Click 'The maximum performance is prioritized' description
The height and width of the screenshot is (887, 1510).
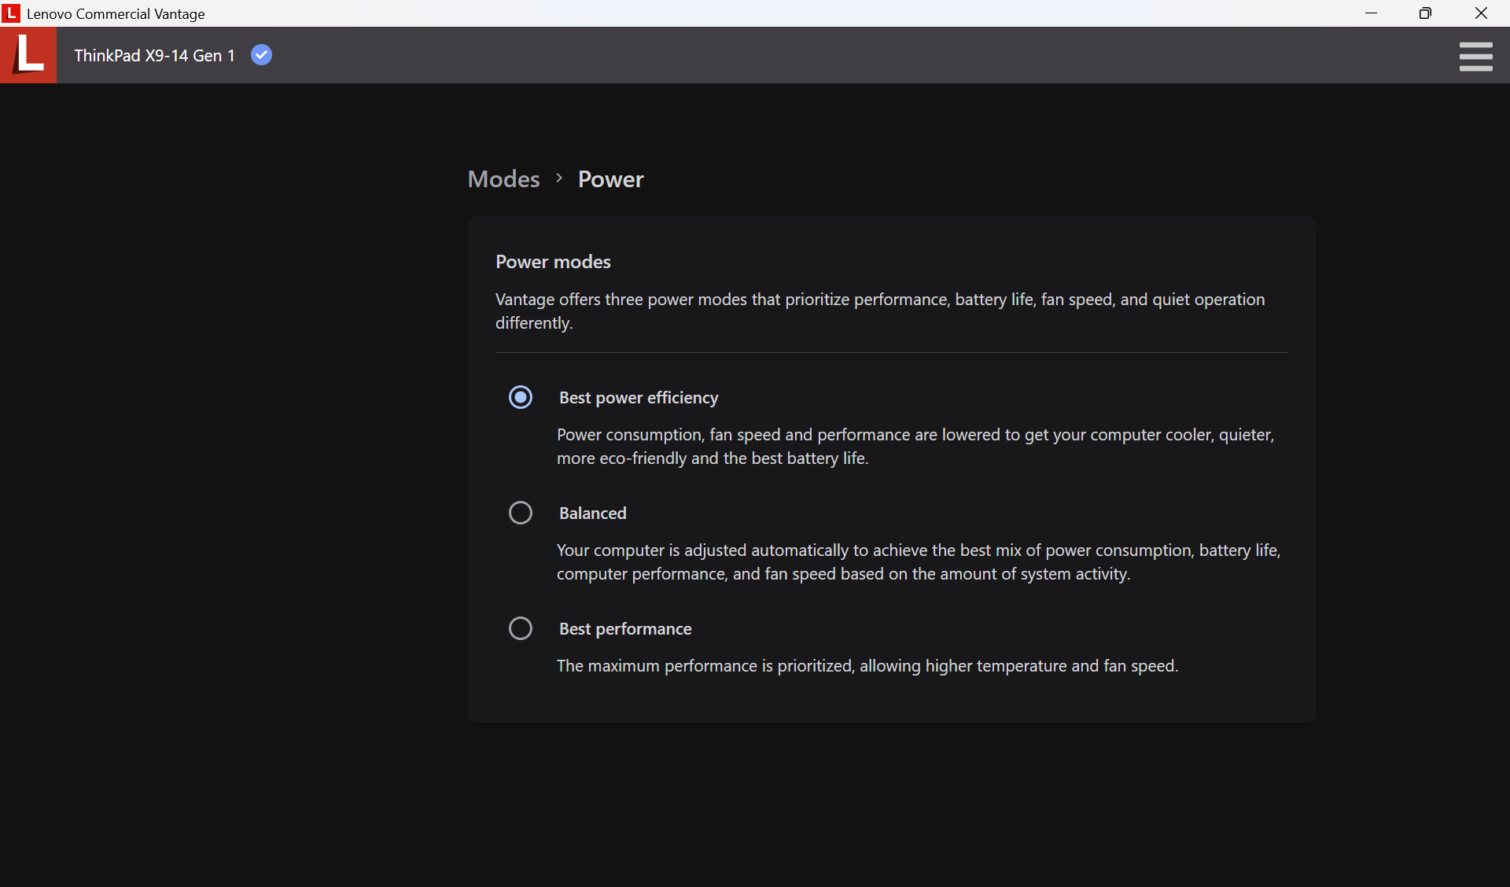(867, 666)
